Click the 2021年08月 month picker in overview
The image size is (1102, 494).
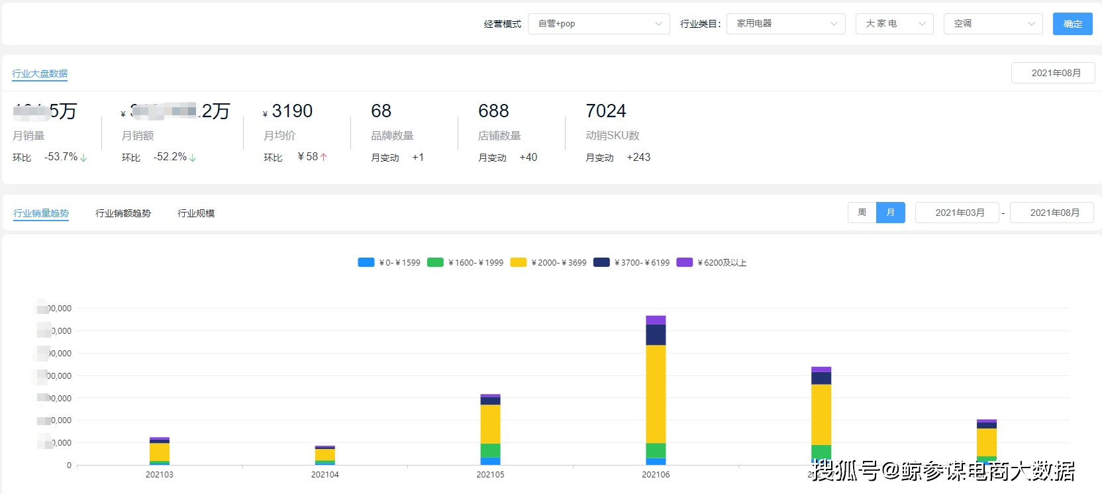[x=1053, y=73]
